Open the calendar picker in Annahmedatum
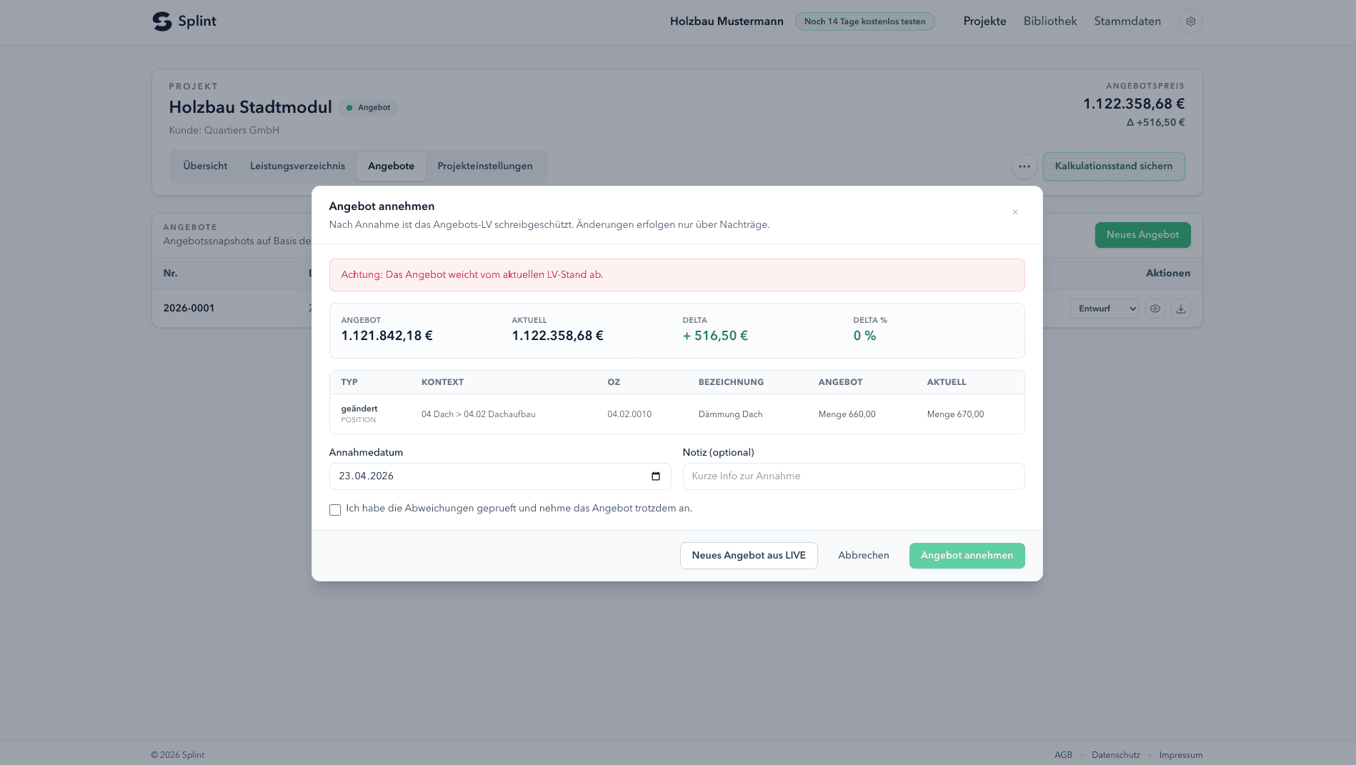 tap(656, 476)
